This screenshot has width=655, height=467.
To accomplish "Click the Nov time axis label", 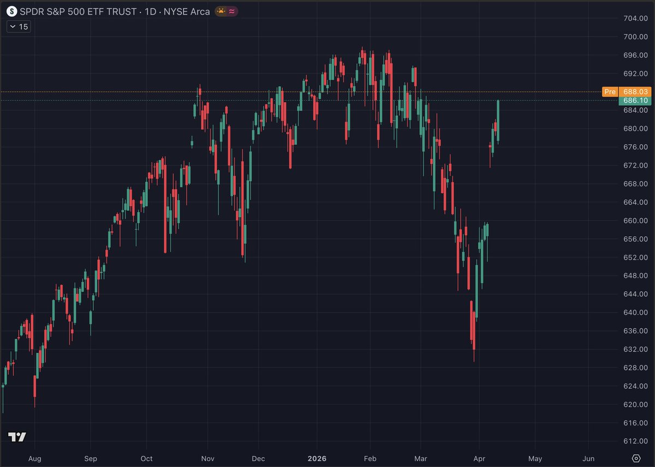I will click(x=207, y=458).
